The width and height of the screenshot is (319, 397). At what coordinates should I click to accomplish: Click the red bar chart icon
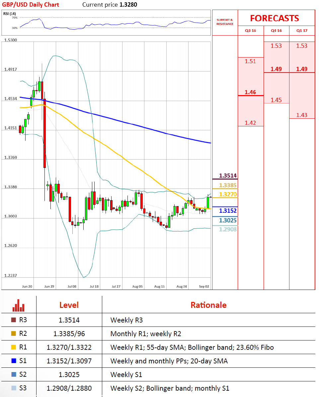(19, 305)
